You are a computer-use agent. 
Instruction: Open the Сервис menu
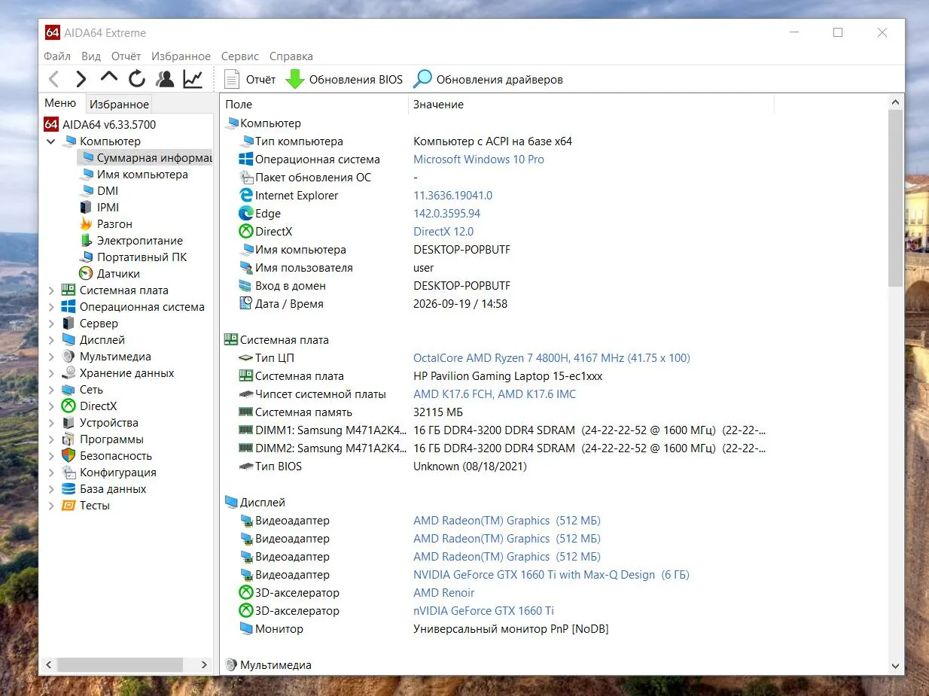point(240,56)
